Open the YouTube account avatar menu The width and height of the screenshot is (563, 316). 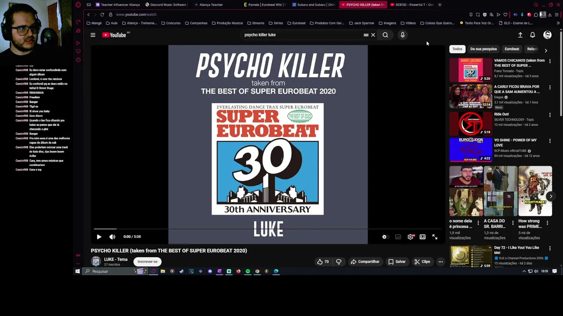tap(548, 35)
